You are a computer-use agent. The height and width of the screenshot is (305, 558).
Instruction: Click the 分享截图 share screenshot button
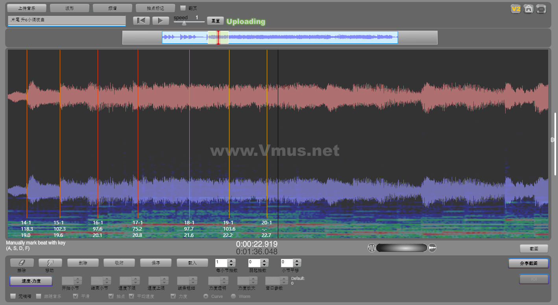(x=528, y=263)
